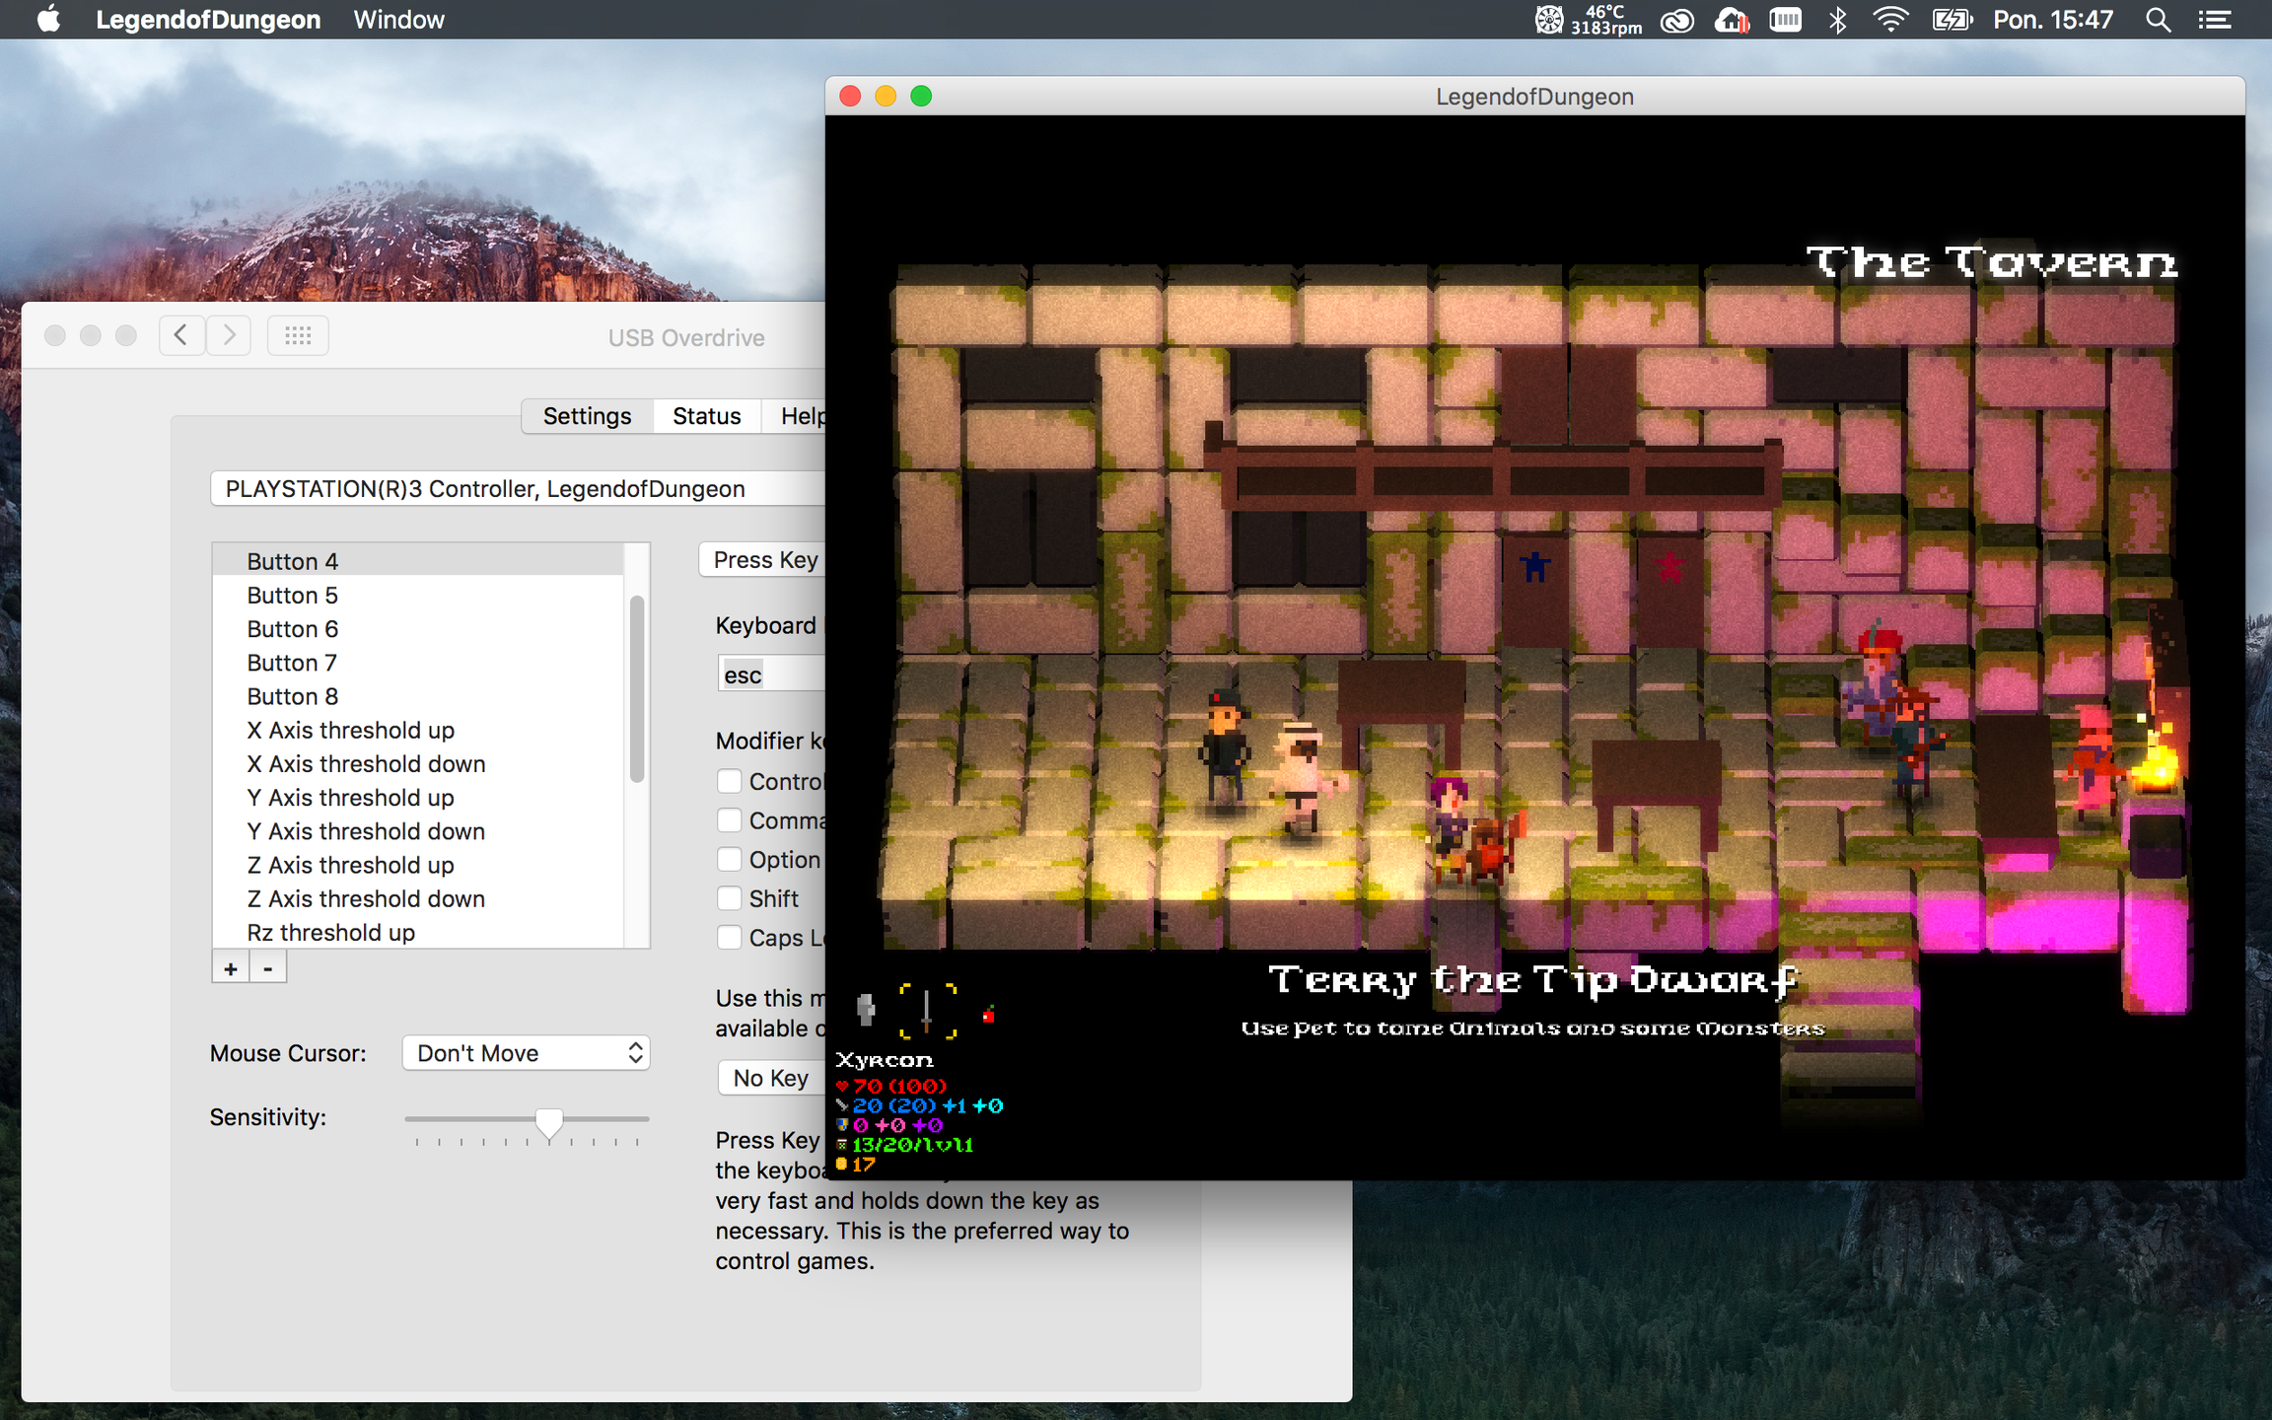Click the Bluetooth menu bar icon
The image size is (2272, 1420).
1838,20
